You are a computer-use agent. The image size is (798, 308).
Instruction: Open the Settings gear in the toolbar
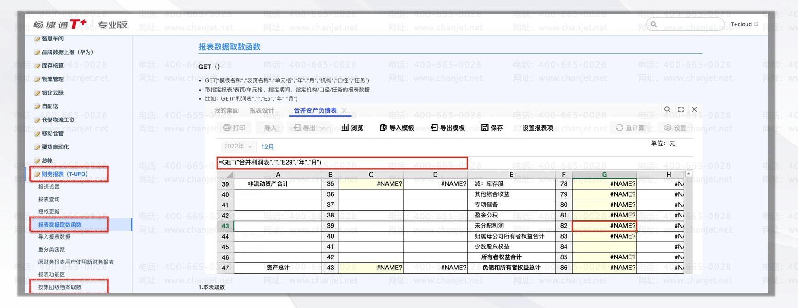pos(668,128)
